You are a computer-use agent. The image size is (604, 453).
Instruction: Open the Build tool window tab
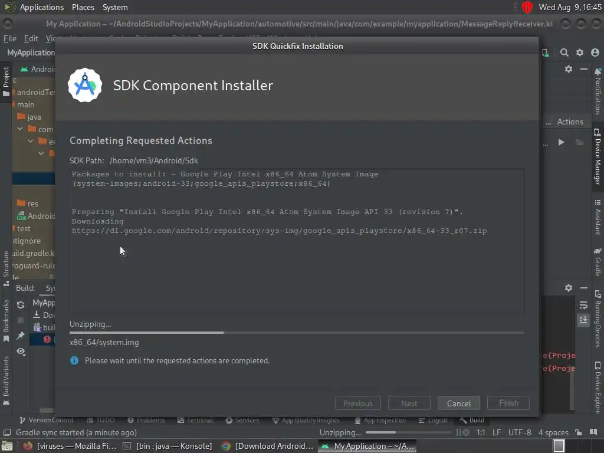(472, 420)
